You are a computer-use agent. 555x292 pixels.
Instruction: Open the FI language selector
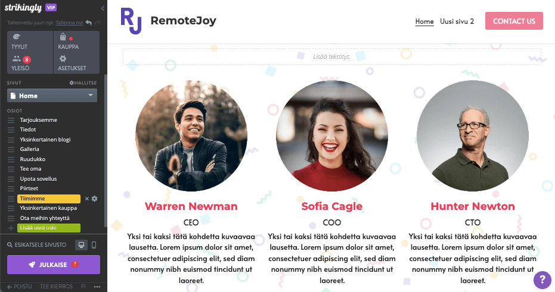pyautogui.click(x=83, y=287)
